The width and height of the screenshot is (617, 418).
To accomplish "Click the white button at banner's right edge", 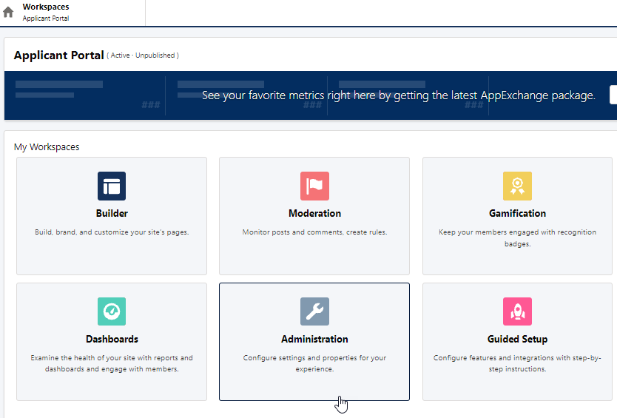I will [x=613, y=95].
